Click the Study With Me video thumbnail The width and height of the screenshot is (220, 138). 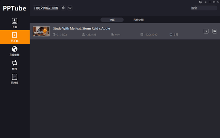pyautogui.click(x=41, y=31)
